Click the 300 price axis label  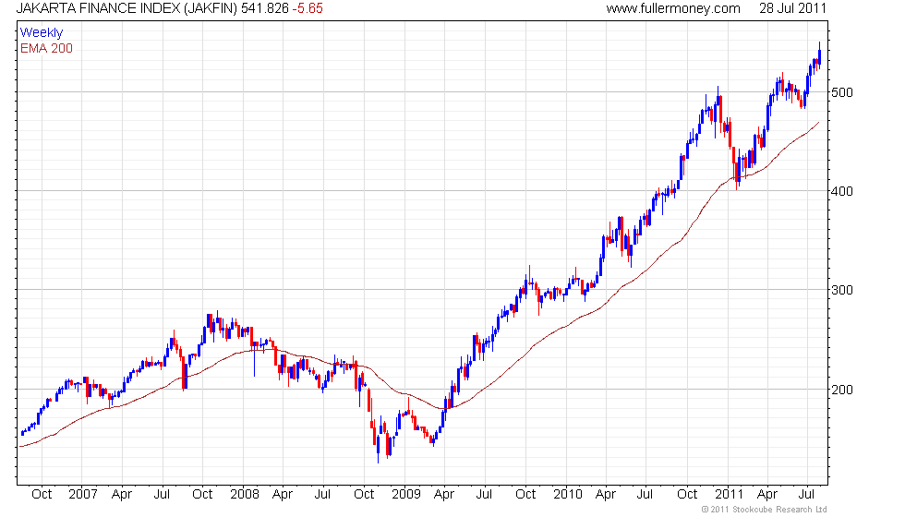tap(842, 290)
